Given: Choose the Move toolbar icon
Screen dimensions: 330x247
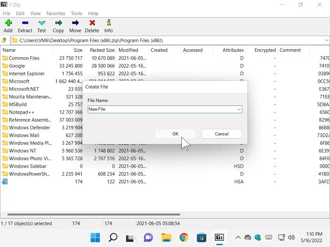Looking at the screenshot, I should point(75,23).
